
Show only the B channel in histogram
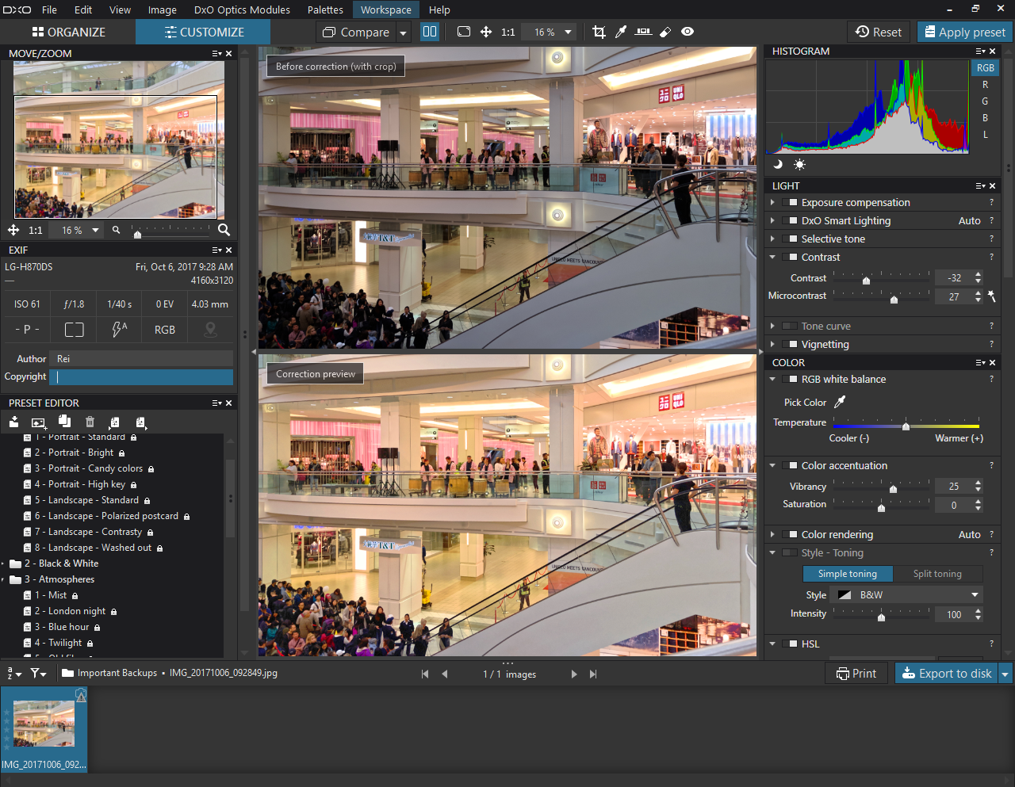(985, 118)
